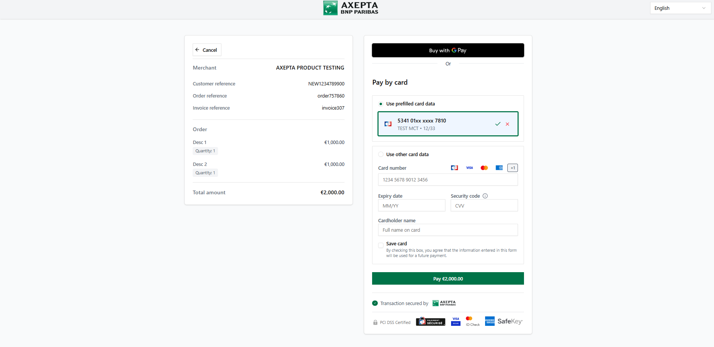
Task: Click Buy with Google Pay button
Action: 448,50
